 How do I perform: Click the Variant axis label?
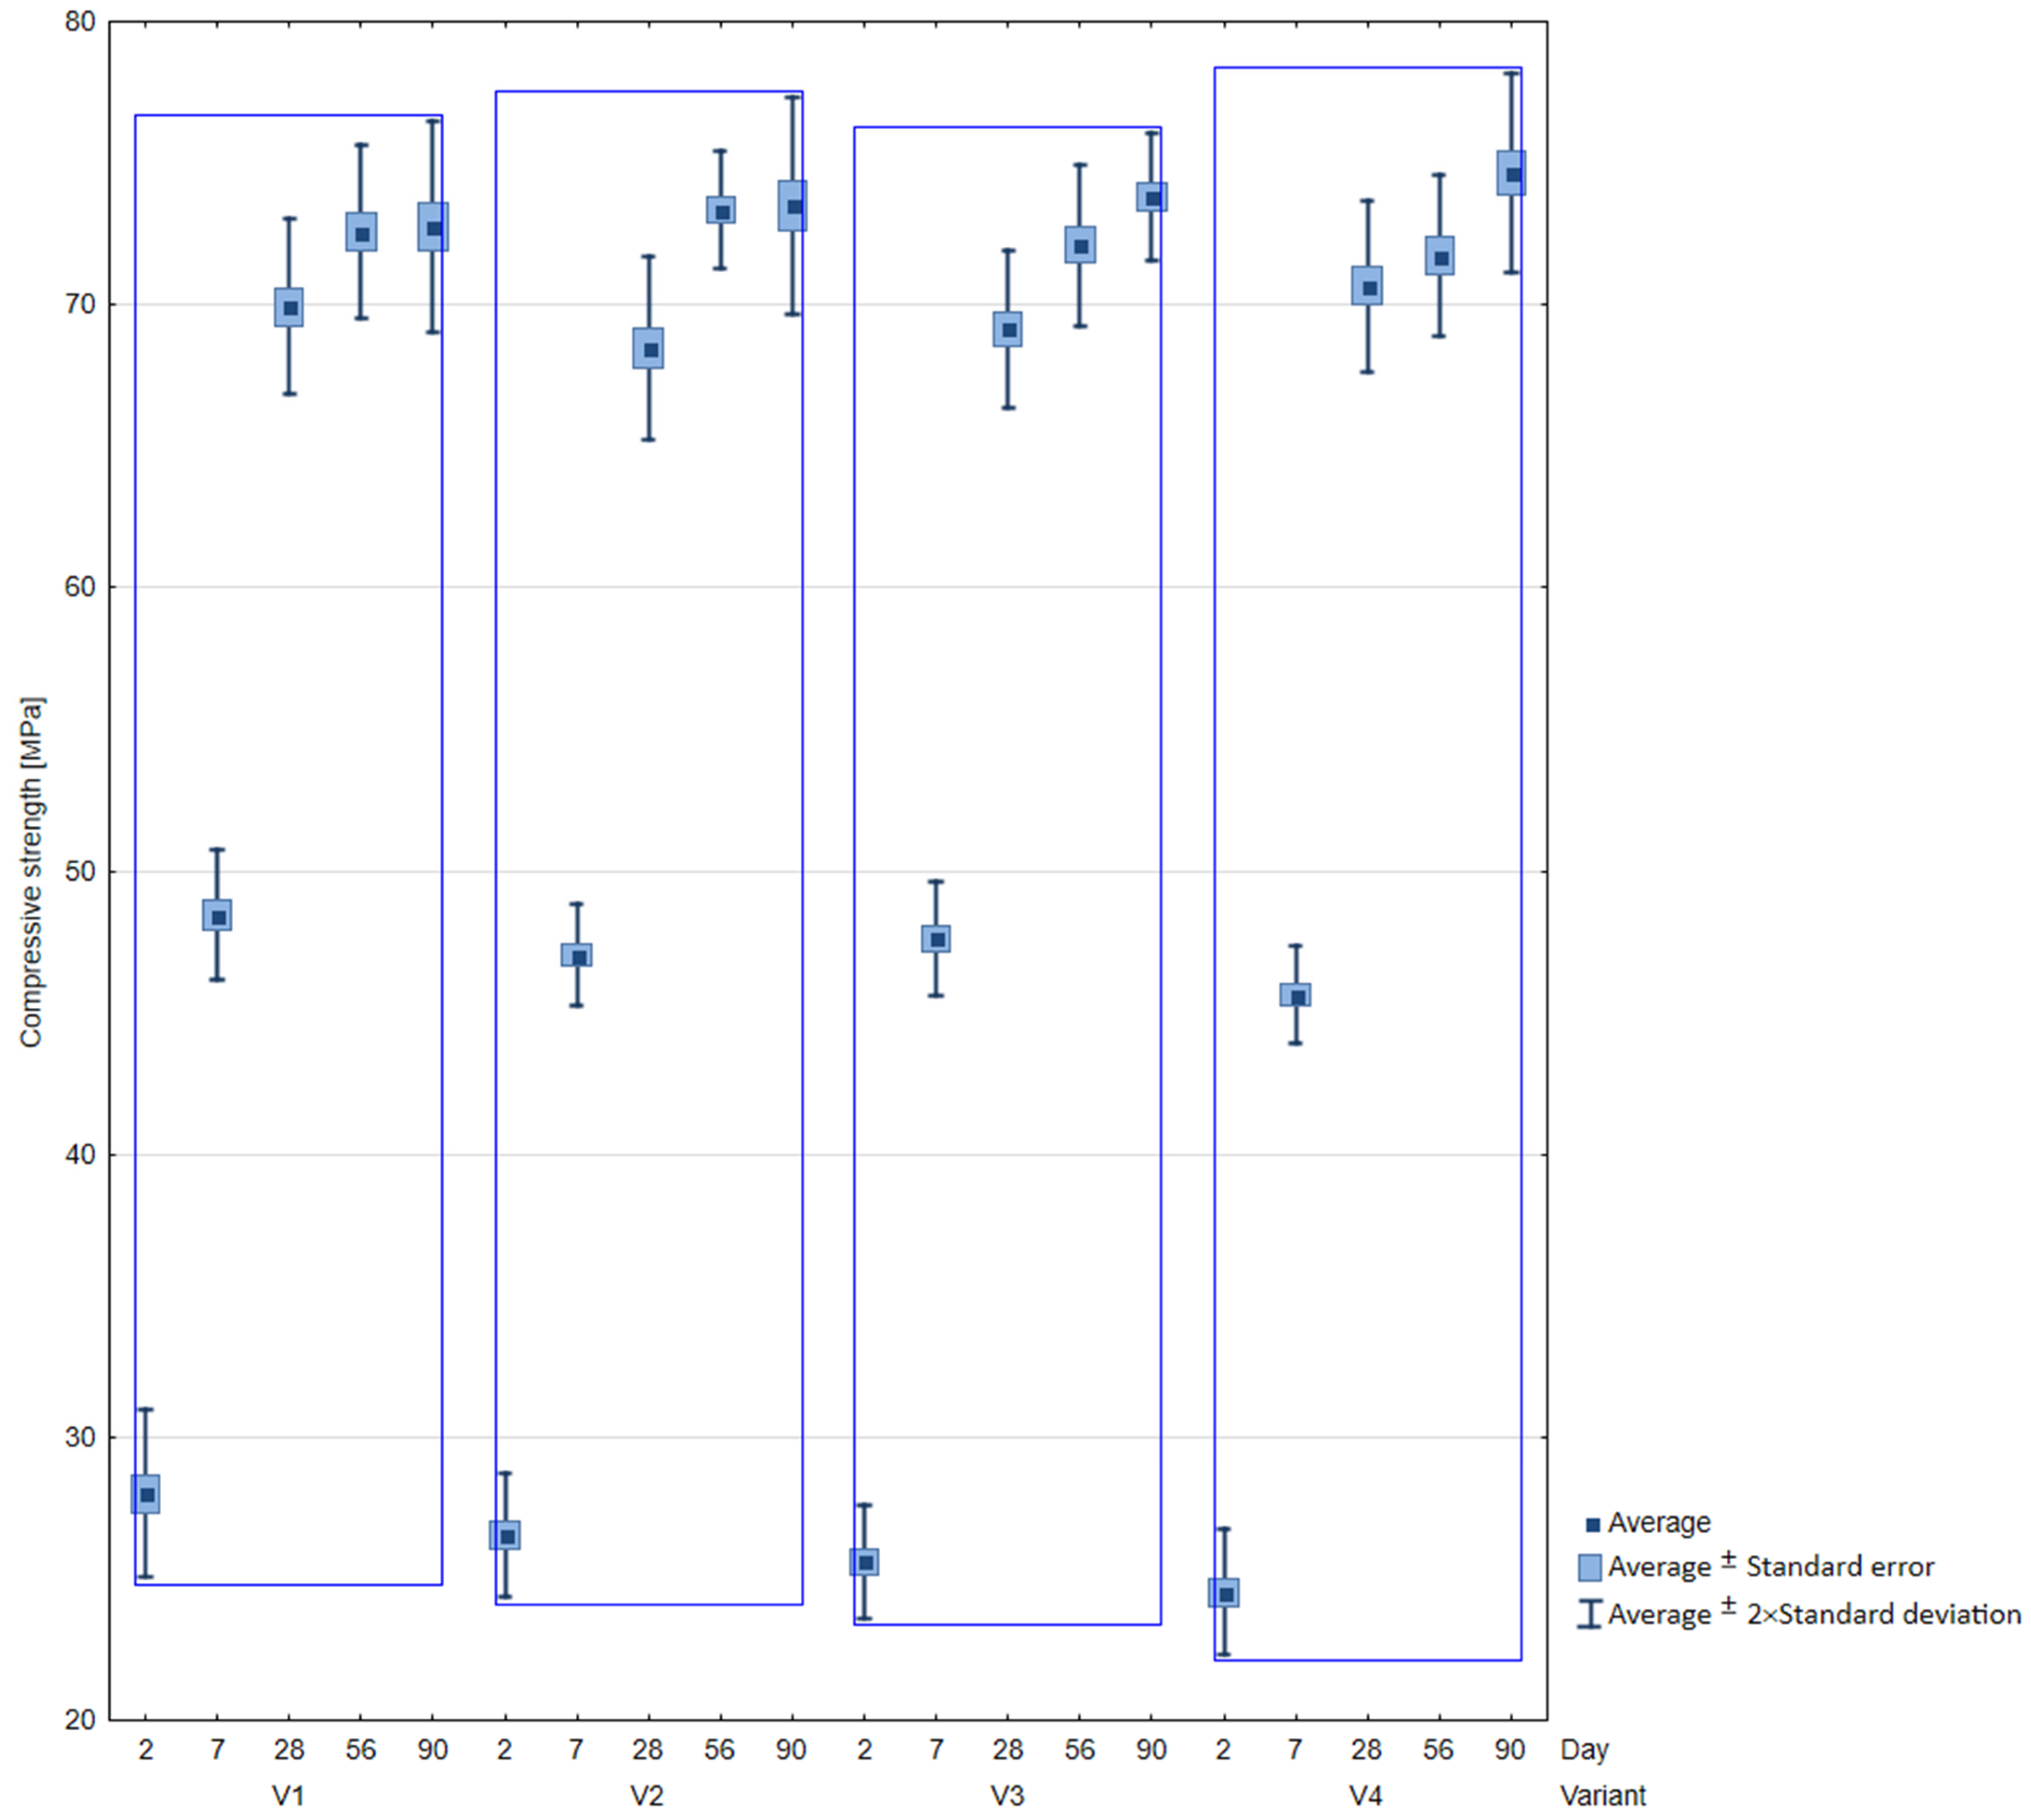pyautogui.click(x=1603, y=1796)
